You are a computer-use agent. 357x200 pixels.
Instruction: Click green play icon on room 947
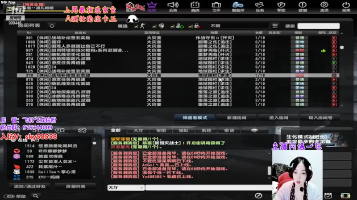click(x=334, y=63)
